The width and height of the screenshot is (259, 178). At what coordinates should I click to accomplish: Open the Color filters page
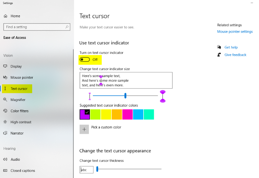pos(20,111)
